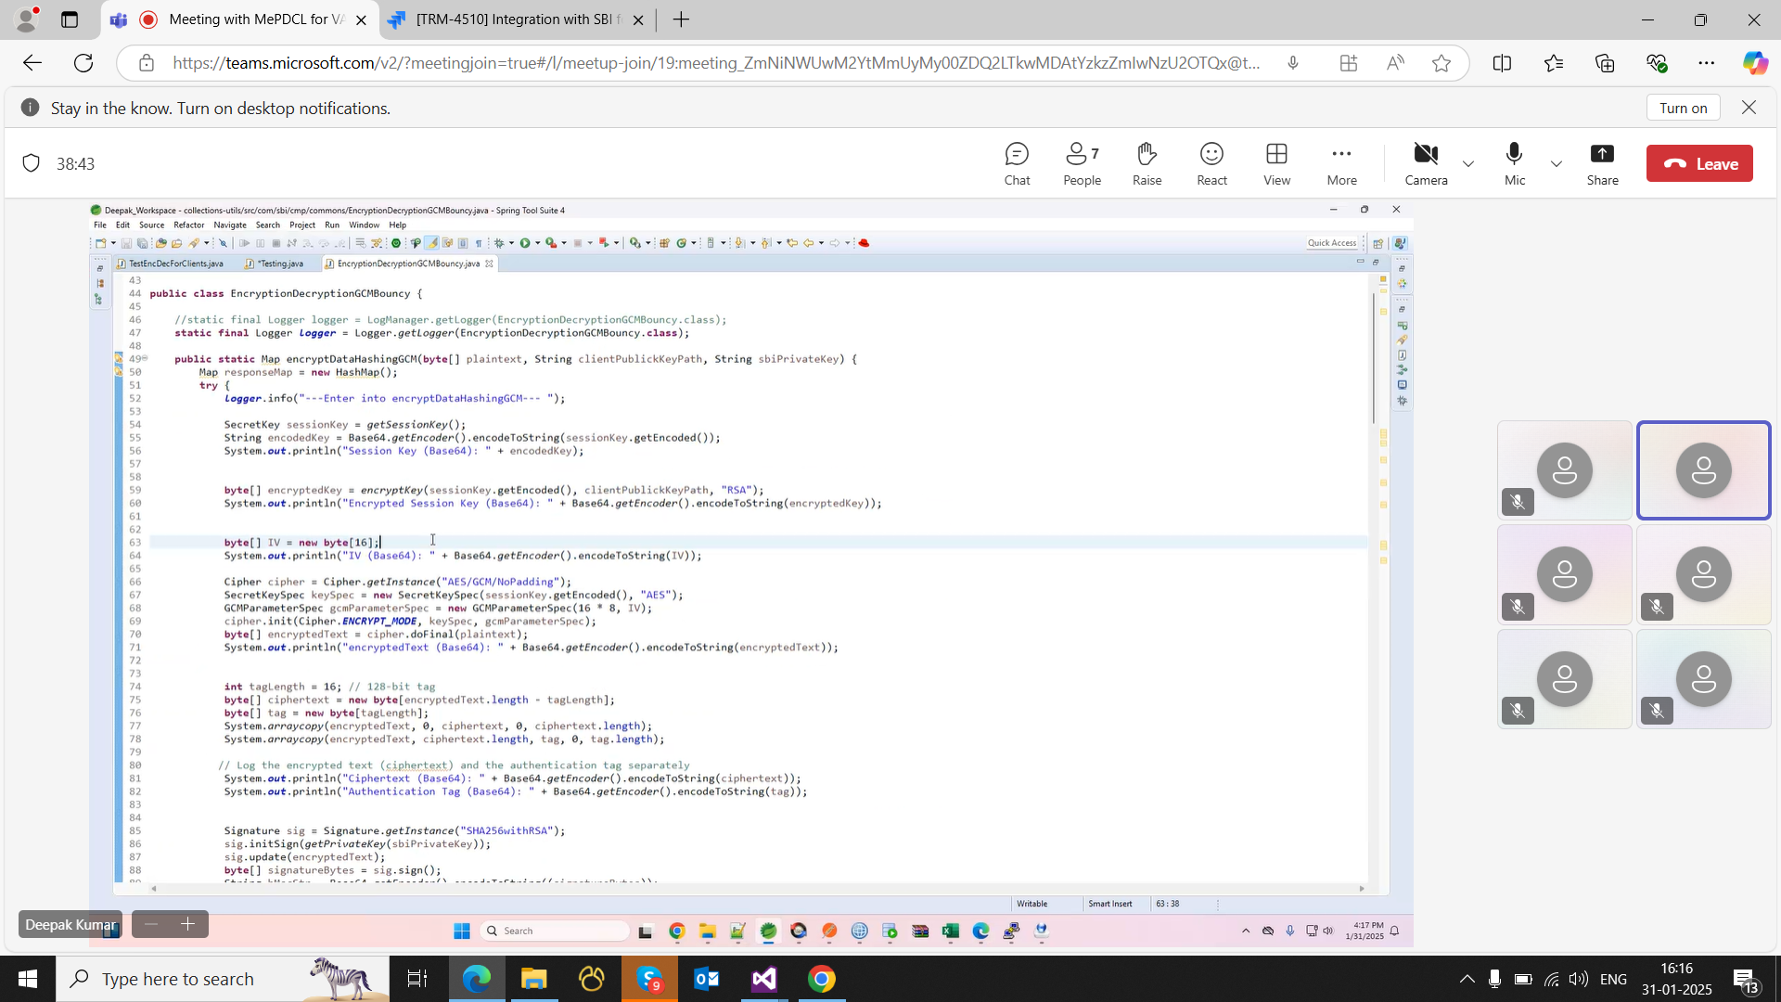Open a new browser tab
The width and height of the screenshot is (1781, 1002).
681,19
